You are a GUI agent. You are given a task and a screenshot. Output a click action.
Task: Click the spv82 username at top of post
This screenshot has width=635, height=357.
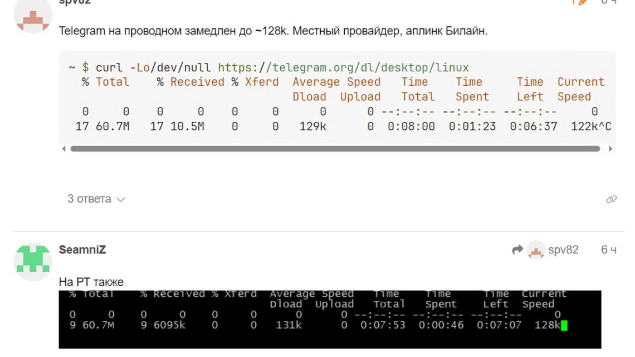point(75,2)
